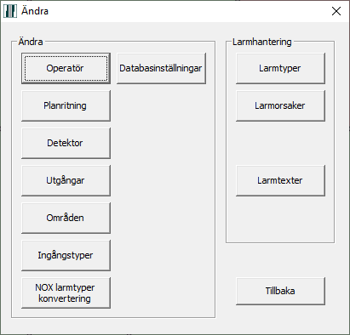Click the Ändra group box label
Viewport: 350px width, 335px height.
point(31,42)
